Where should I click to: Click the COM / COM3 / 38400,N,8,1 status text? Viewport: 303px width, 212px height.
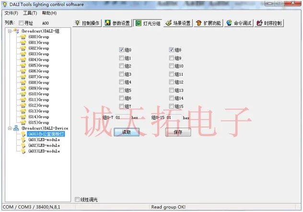32,207
